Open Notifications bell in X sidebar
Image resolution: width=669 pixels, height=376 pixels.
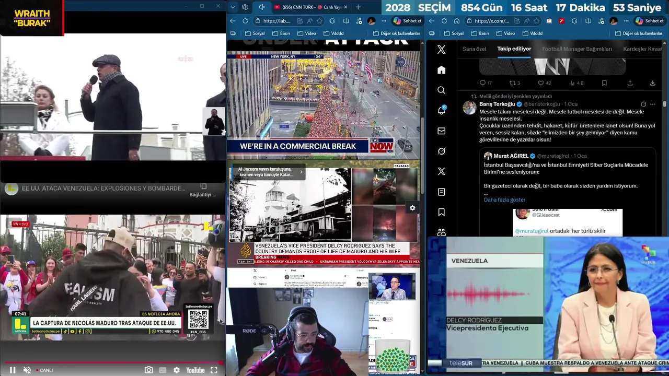pyautogui.click(x=441, y=110)
